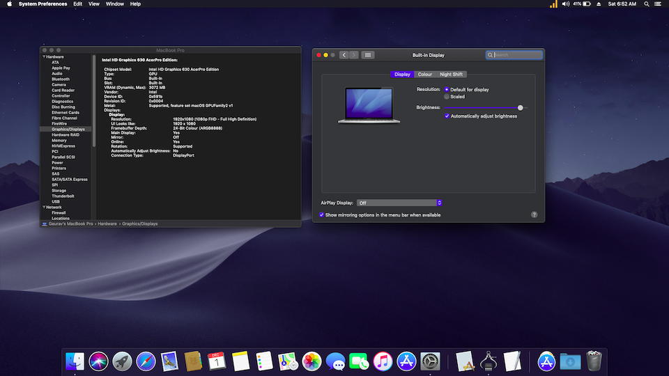Collapse the Hardware section in sidebar
This screenshot has width=669, height=376.
(x=43, y=56)
